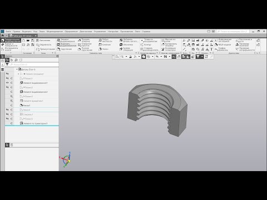This screenshot has width=267, height=200.
Task: Click Информация об объекте command
Action: pyautogui.click(x=223, y=41)
